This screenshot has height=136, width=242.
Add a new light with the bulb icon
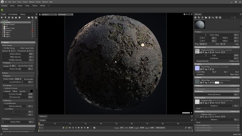click(x=5, y=18)
